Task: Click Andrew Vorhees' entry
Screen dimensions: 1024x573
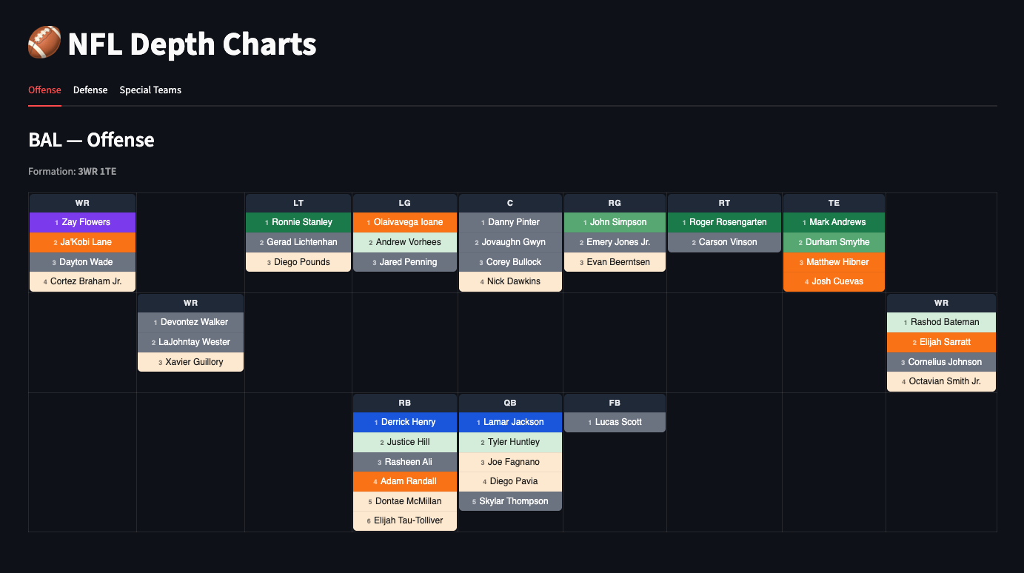Action: coord(405,242)
